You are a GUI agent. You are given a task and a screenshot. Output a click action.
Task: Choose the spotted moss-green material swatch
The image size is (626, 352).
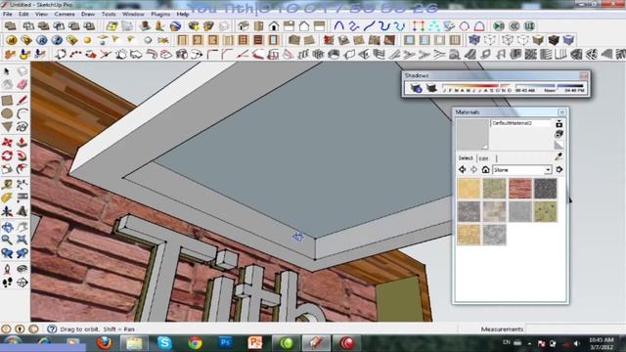[x=546, y=211]
